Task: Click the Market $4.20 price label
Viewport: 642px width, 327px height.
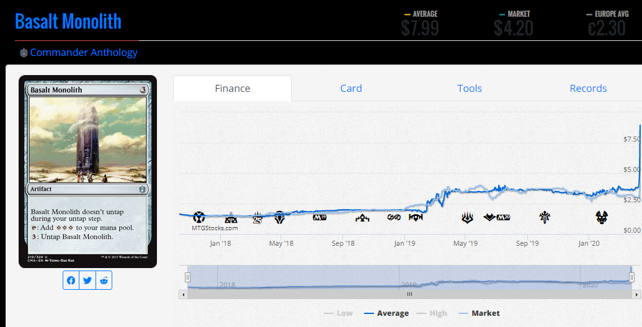Action: pos(514,24)
